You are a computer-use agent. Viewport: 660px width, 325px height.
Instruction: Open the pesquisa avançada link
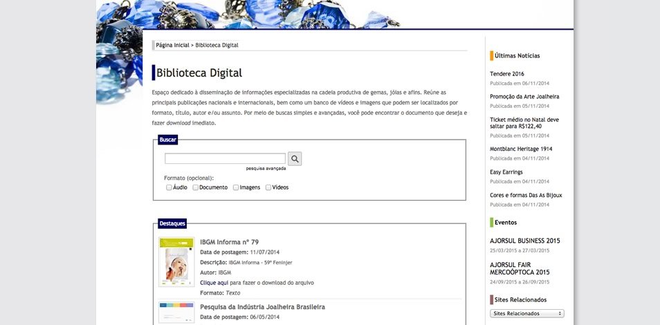266,169
